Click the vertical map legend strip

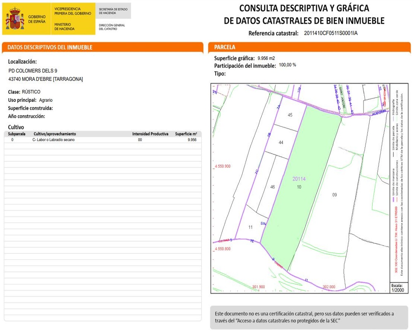[x=398, y=183]
